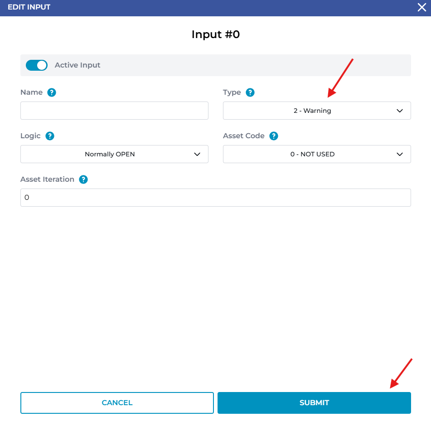Viewport: 431px width, 431px height.
Task: Open the Asset Code dropdown showing NOT USED
Action: (x=312, y=154)
